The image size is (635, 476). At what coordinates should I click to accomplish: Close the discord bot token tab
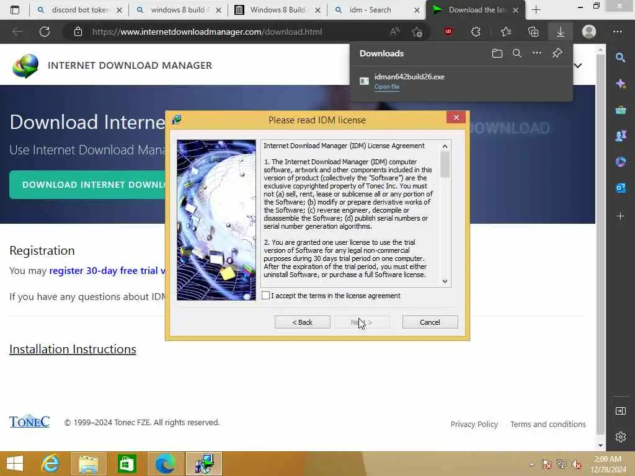(119, 10)
